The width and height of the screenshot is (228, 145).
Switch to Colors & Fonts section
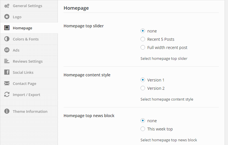[x=26, y=39]
